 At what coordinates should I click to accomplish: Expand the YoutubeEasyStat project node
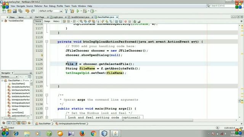pos(2,21)
